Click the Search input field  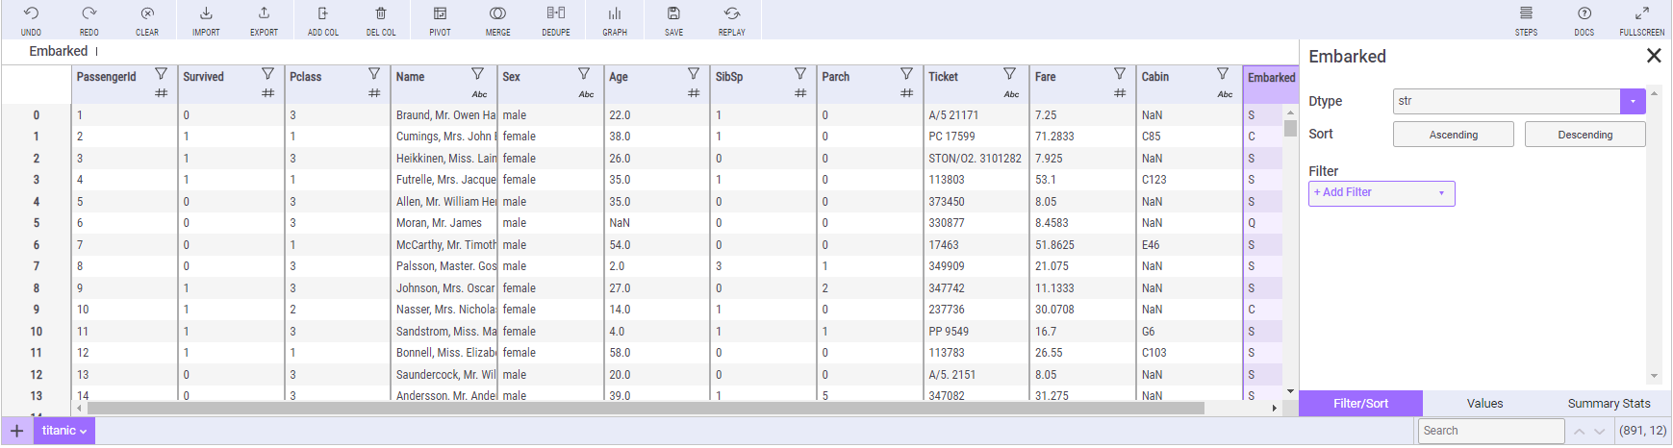tap(1490, 431)
